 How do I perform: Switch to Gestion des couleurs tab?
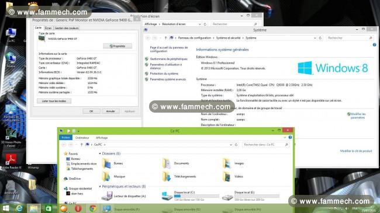coord(67,28)
